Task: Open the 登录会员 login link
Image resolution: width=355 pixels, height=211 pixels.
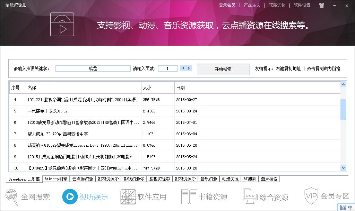Action: click(x=227, y=5)
